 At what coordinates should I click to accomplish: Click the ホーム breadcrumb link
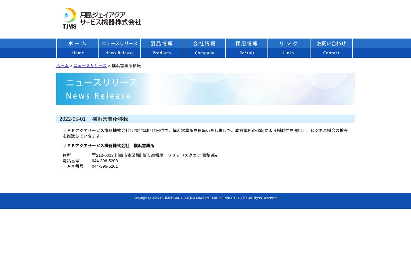coord(62,66)
